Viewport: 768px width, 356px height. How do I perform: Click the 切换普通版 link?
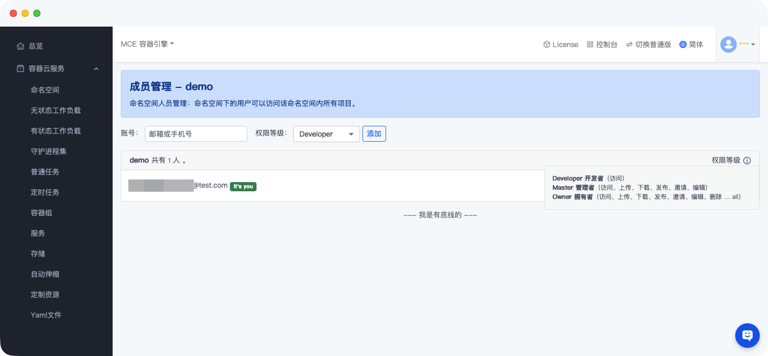pos(653,44)
